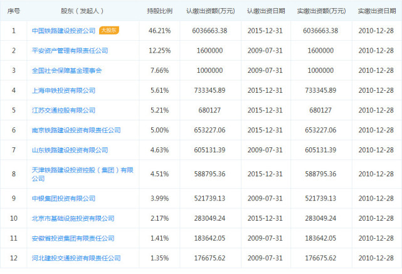Open link 天津铁路建设投资控股（集团）有限公司
Image resolution: width=402 pixels, height=274 pixels.
click(x=83, y=174)
